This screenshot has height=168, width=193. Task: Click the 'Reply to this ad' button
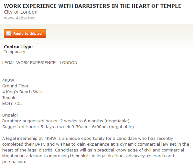25,34
